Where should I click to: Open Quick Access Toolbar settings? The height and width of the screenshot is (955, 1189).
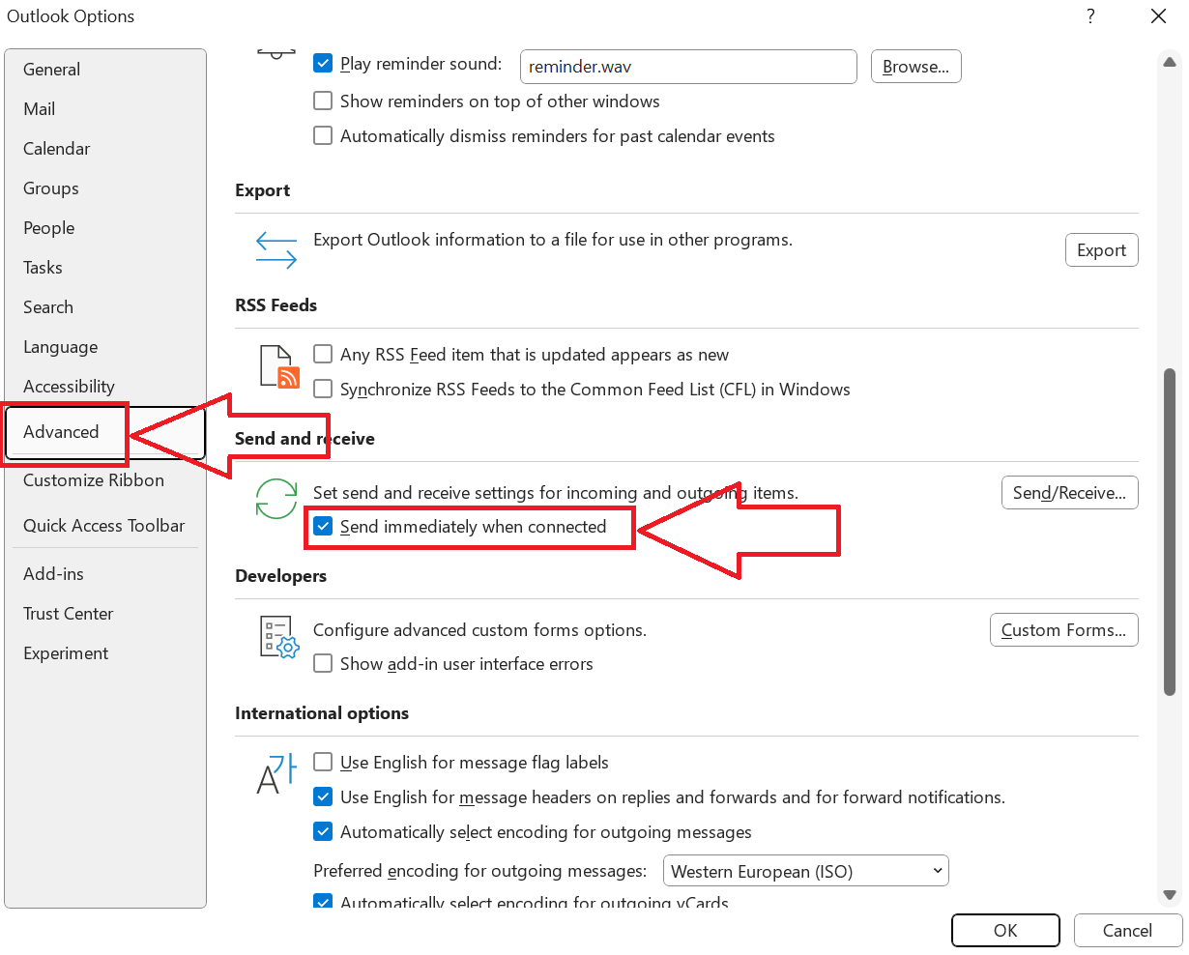105,526
